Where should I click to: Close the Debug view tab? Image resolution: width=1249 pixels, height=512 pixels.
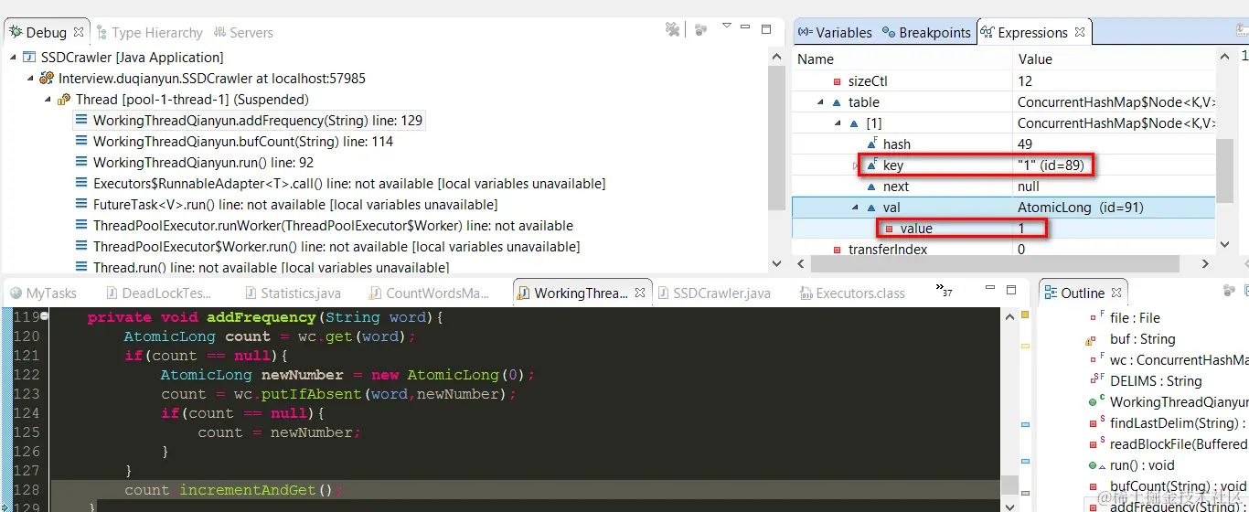[x=79, y=32]
